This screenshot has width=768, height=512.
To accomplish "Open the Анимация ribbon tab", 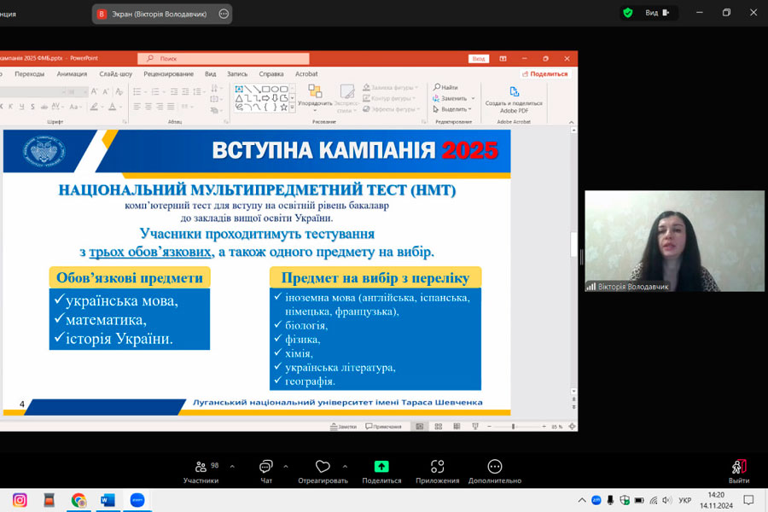I will pyautogui.click(x=72, y=74).
